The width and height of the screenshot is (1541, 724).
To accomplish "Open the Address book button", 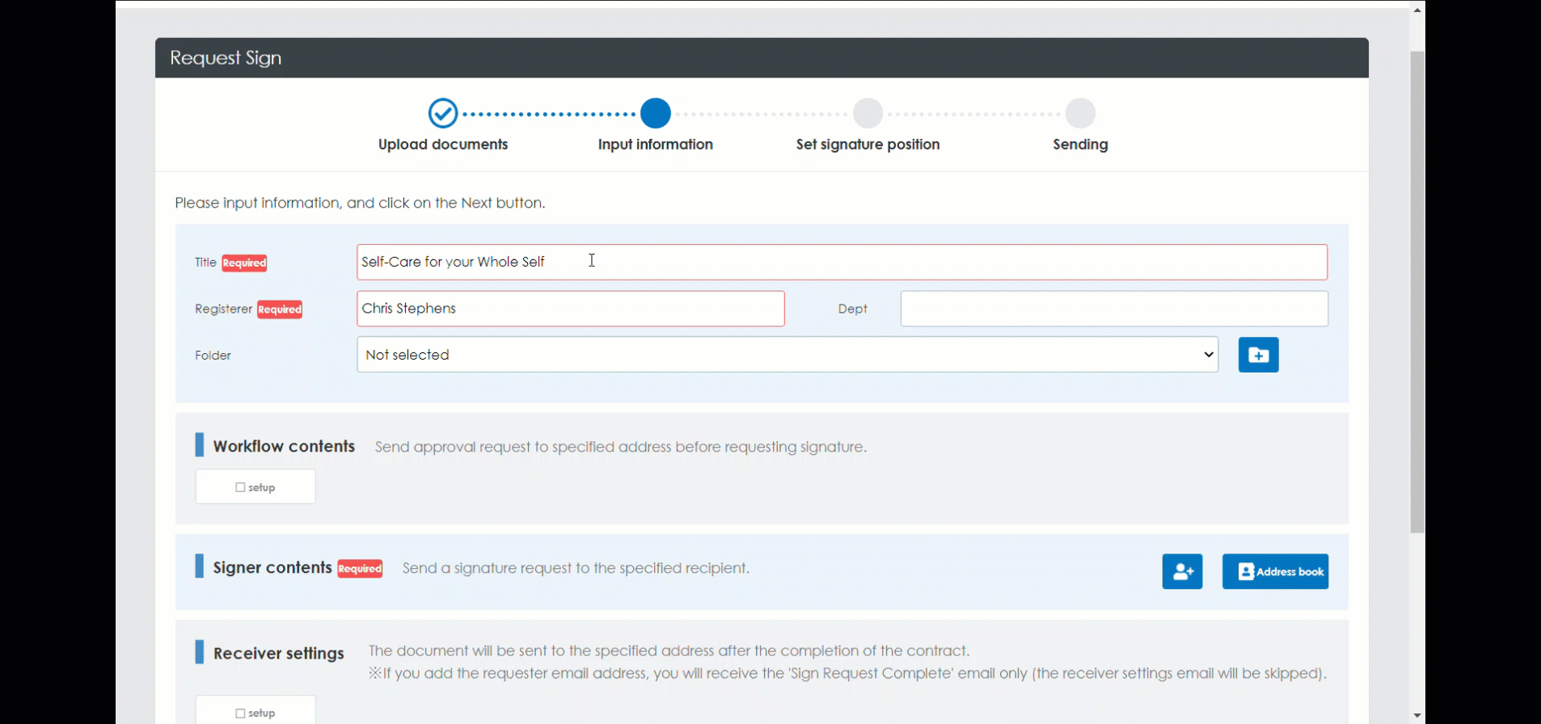I will pos(1275,571).
